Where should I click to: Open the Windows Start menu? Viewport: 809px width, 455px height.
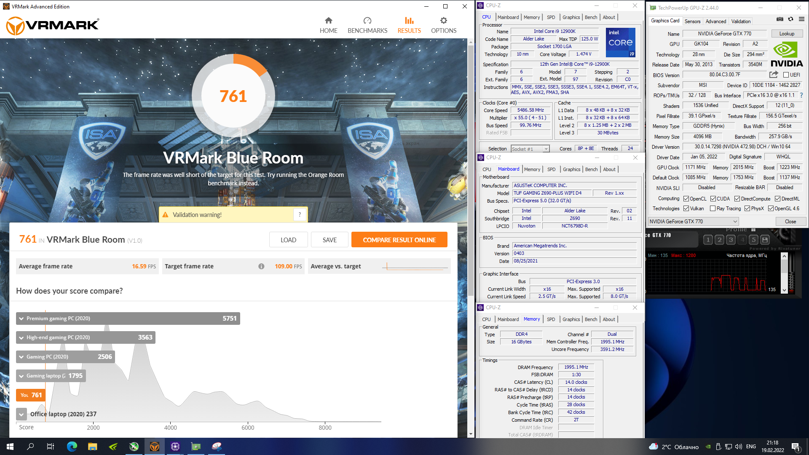point(10,447)
